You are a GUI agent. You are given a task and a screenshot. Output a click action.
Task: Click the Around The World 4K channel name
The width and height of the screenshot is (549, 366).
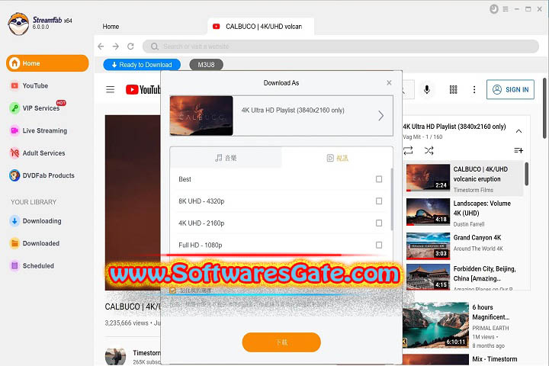click(478, 249)
